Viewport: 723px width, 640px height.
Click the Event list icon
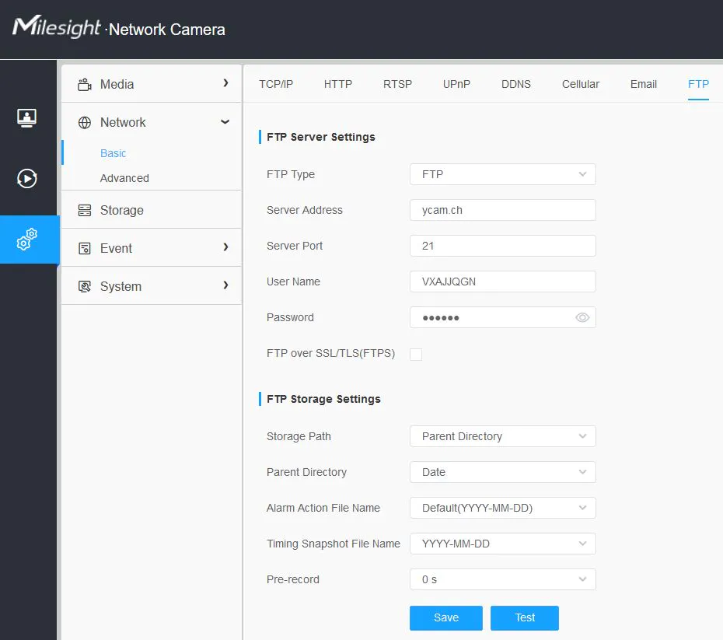[85, 248]
